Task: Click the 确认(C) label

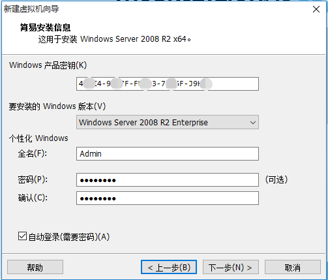Action: [33, 198]
